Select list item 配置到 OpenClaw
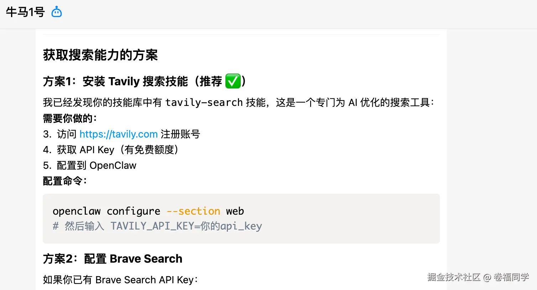This screenshot has height=290, width=537. (x=90, y=165)
